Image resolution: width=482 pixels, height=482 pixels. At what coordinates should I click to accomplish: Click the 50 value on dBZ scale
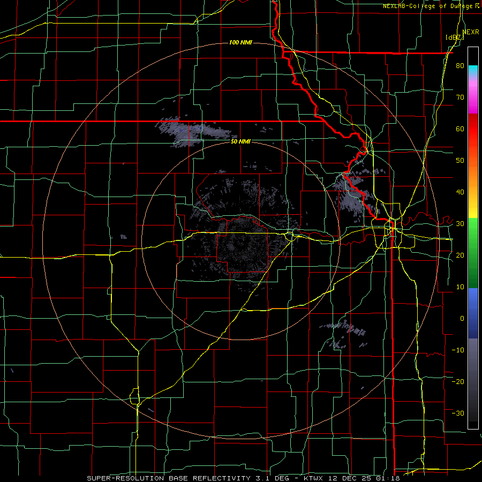[x=460, y=161]
